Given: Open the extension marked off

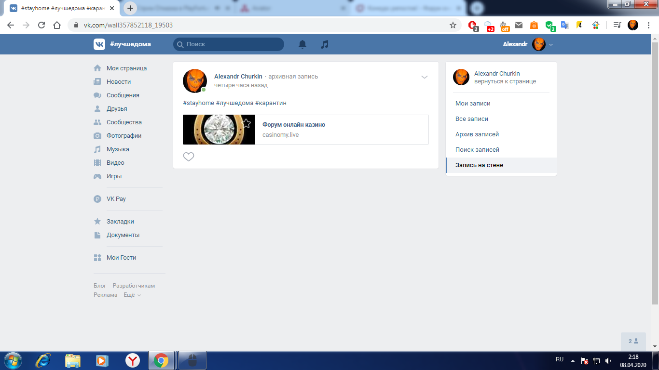Looking at the screenshot, I should (505, 26).
